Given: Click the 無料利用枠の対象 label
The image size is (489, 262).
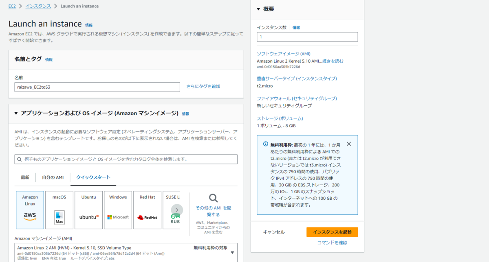Looking at the screenshot, I should coord(211,248).
